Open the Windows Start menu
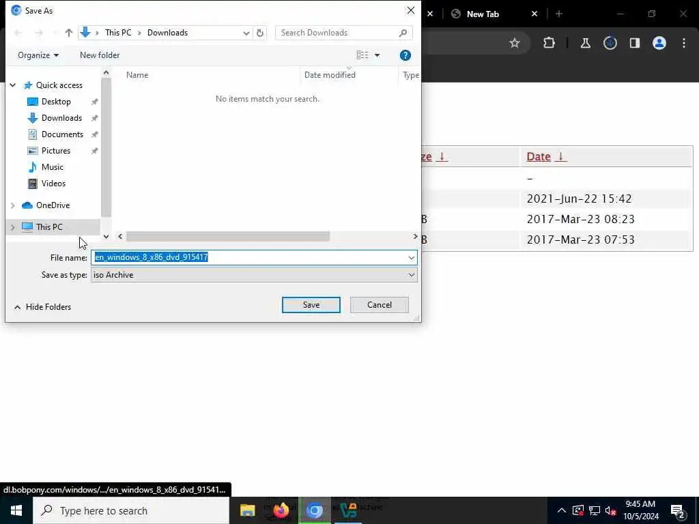699x524 pixels. (x=16, y=510)
